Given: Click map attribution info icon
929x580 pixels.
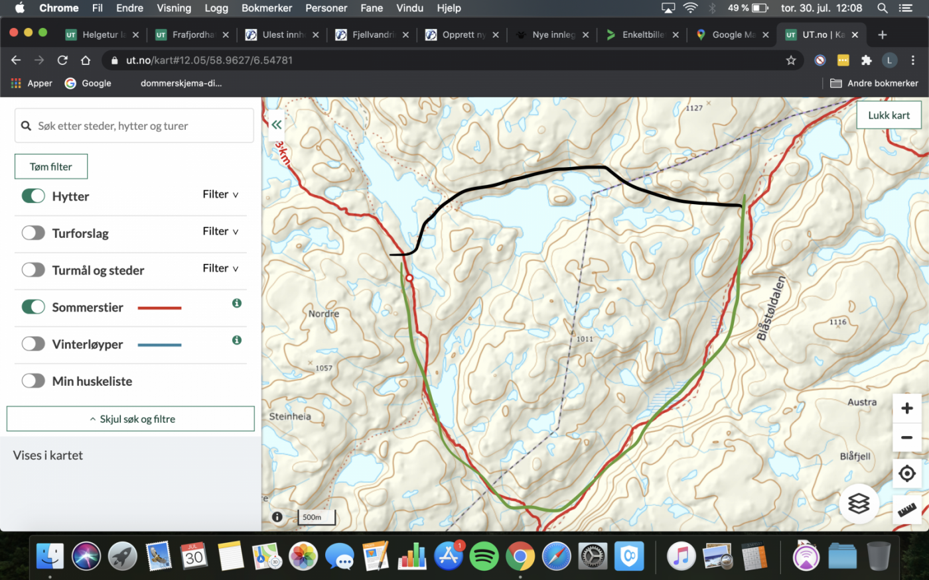Looking at the screenshot, I should (x=277, y=517).
